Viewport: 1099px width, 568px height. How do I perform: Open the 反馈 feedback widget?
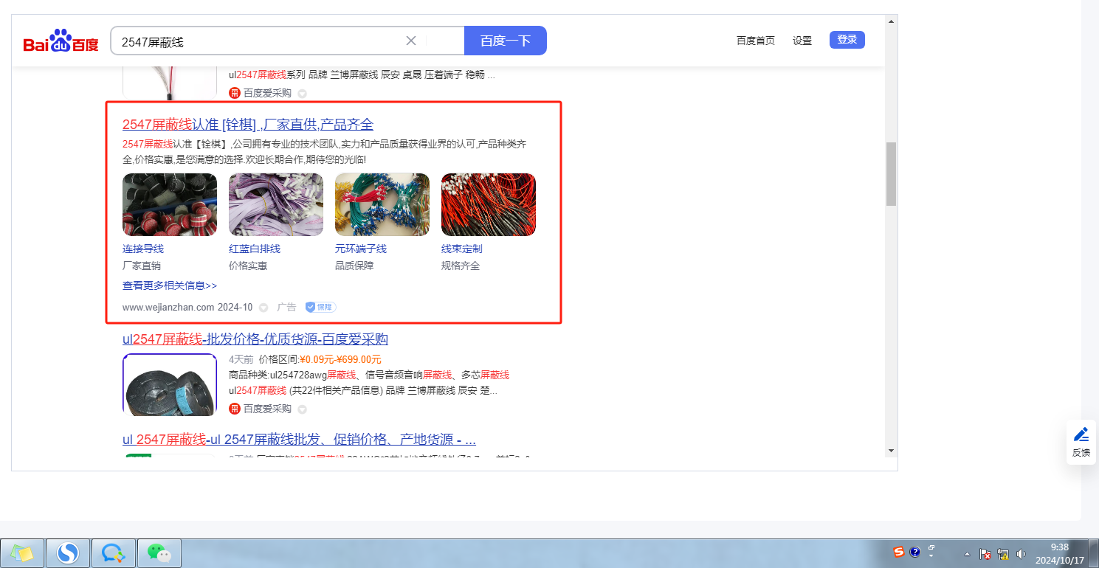1081,443
